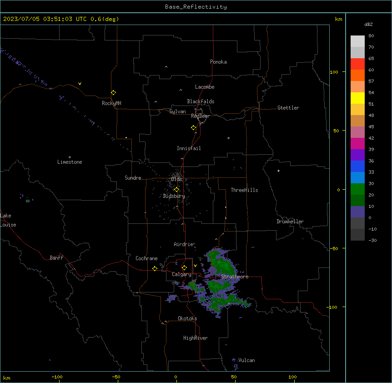Viewport: 392px width, 383px height.
Task: Select the Sylvan label
Action: point(177,111)
